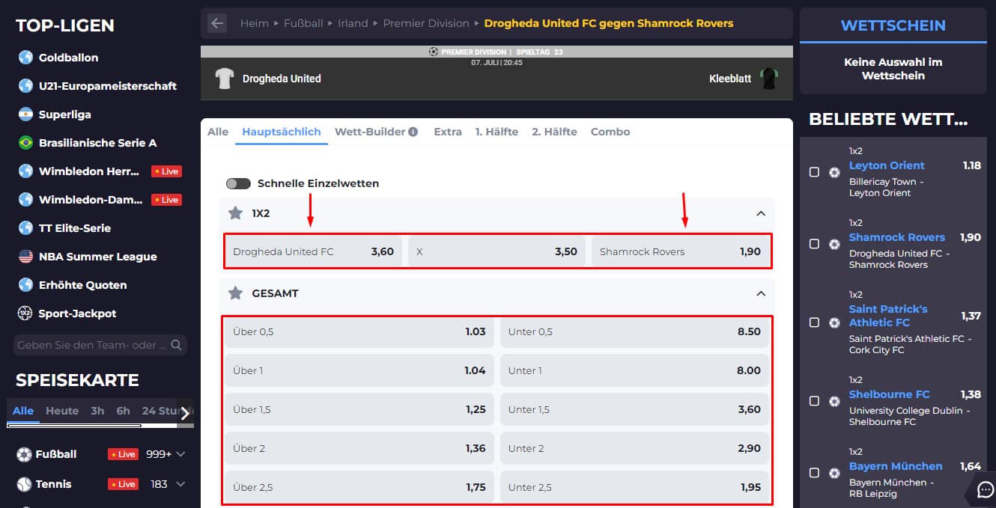Select Über 2,5 at odds 1,75
The width and height of the screenshot is (996, 508).
pyautogui.click(x=359, y=487)
